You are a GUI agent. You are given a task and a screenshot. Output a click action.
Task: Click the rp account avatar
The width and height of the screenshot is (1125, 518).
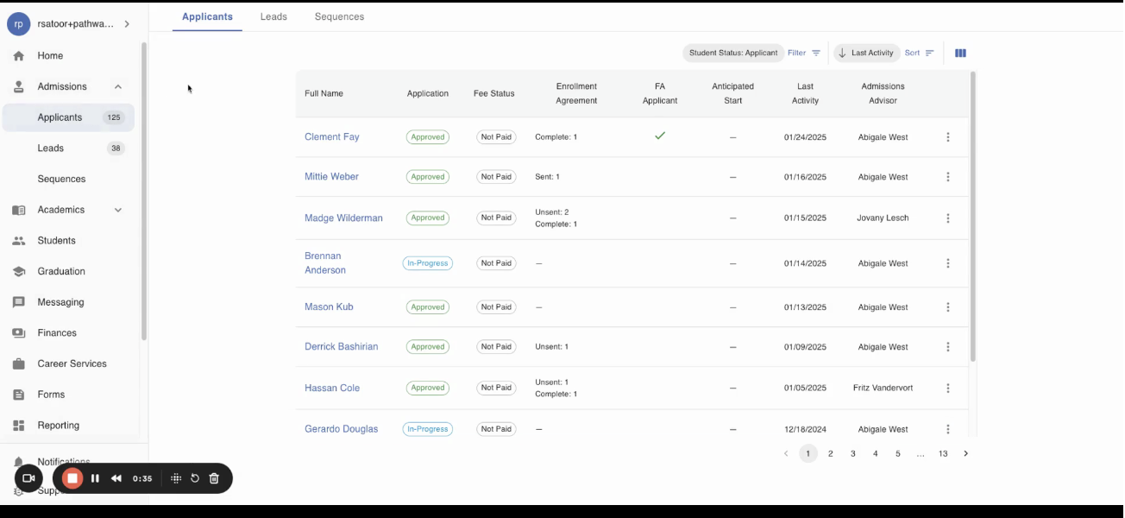(19, 24)
